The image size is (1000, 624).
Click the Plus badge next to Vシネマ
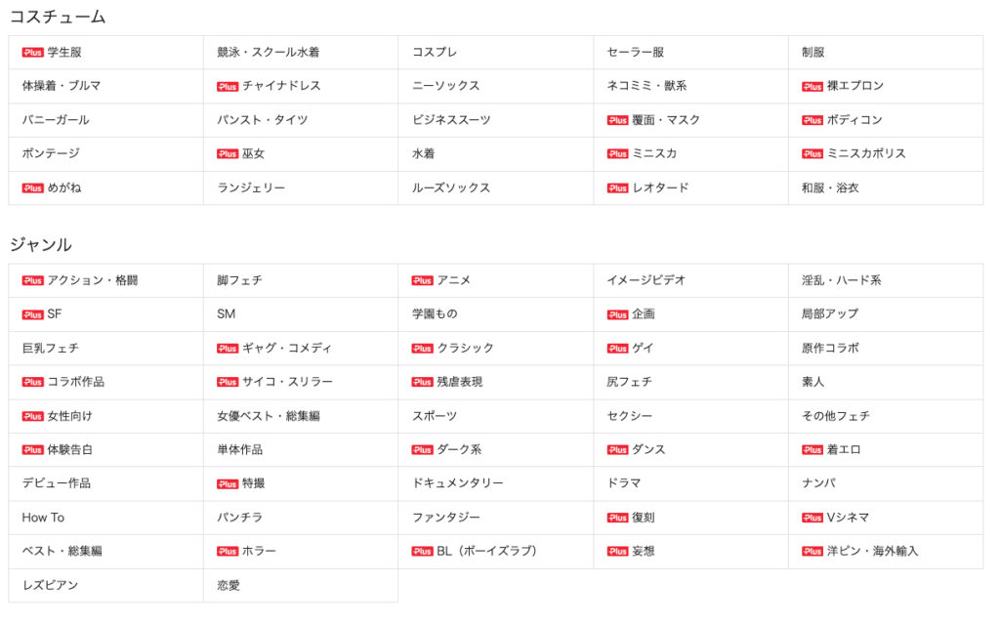812,519
